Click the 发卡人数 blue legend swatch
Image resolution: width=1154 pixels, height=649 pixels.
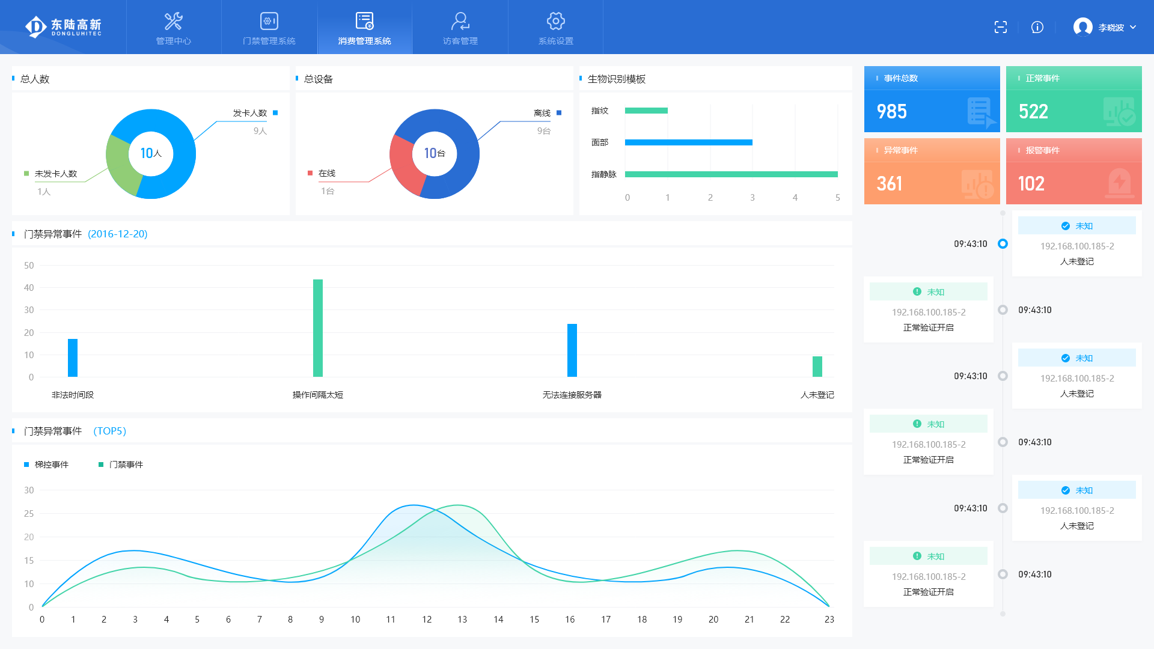[x=275, y=113]
